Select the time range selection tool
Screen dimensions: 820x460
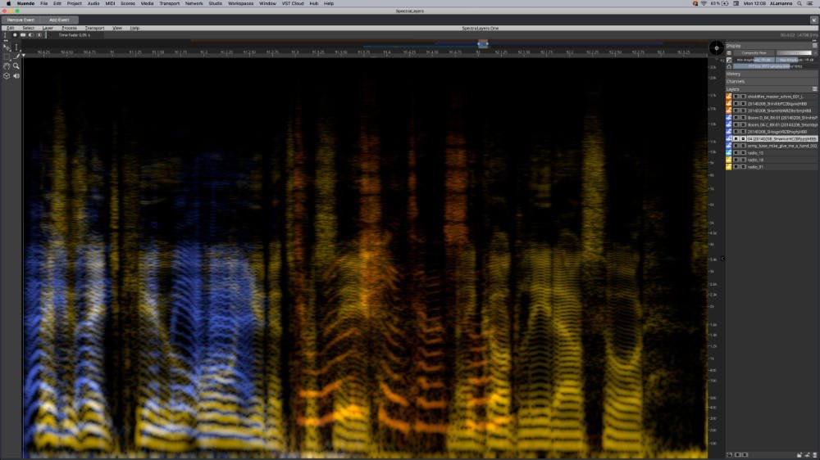pyautogui.click(x=16, y=47)
